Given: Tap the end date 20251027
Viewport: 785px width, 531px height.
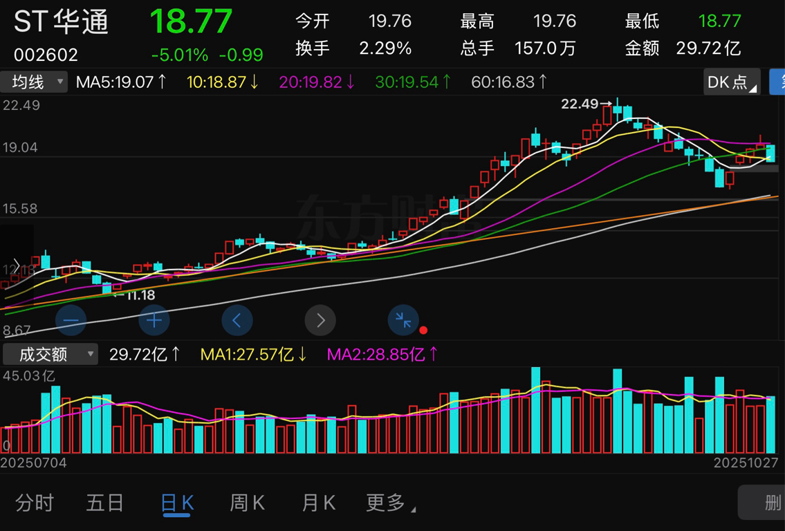Looking at the screenshot, I should coord(746,463).
